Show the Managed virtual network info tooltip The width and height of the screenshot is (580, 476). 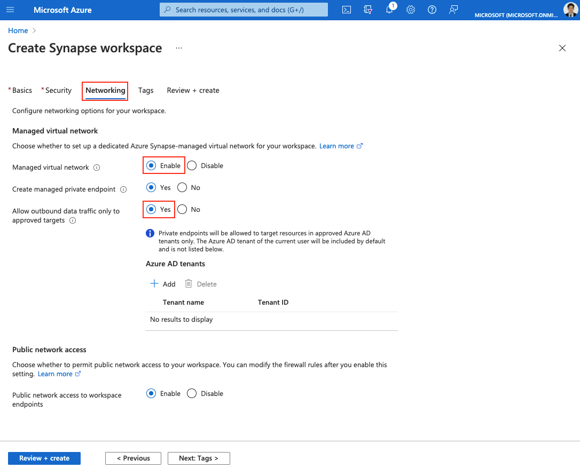(97, 168)
